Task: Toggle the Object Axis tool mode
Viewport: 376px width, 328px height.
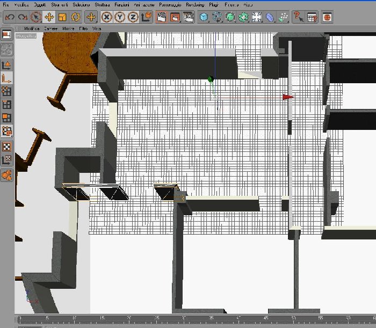Action: [x=6, y=78]
